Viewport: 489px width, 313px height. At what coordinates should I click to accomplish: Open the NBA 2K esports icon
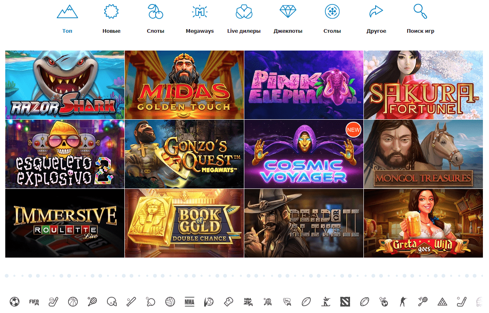tap(248, 302)
